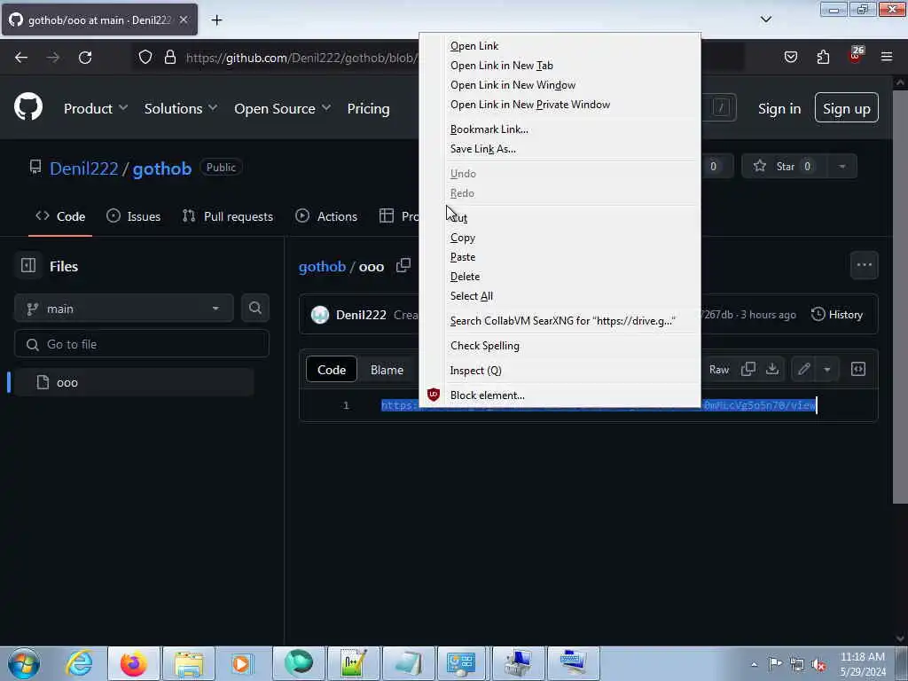This screenshot has width=908, height=681.
Task: Expand the Solutions dropdown menu
Action: [x=181, y=108]
